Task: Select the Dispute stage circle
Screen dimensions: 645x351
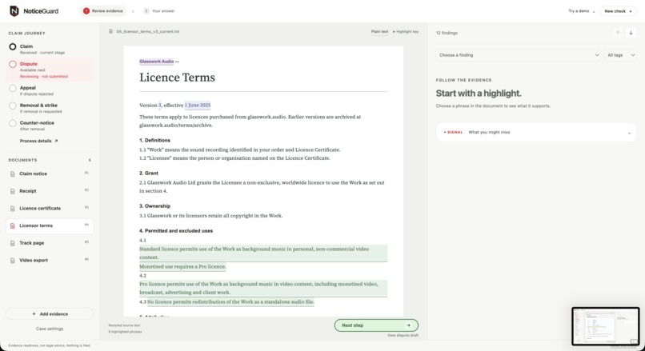Action: tap(13, 64)
